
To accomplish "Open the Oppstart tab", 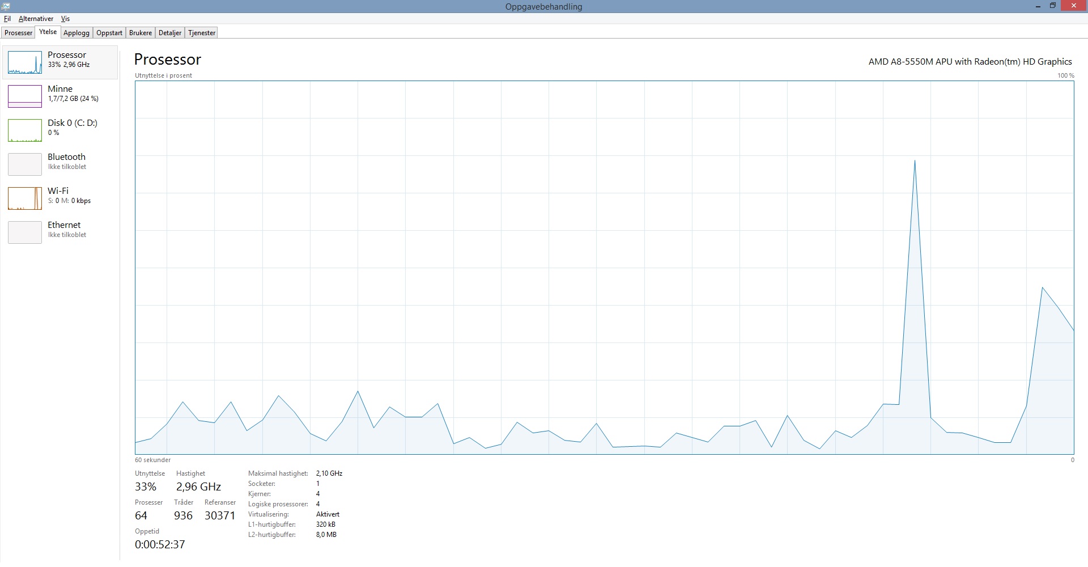I will point(109,33).
